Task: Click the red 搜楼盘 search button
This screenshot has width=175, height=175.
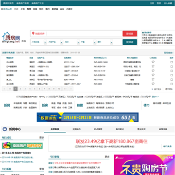Action: 130,34
